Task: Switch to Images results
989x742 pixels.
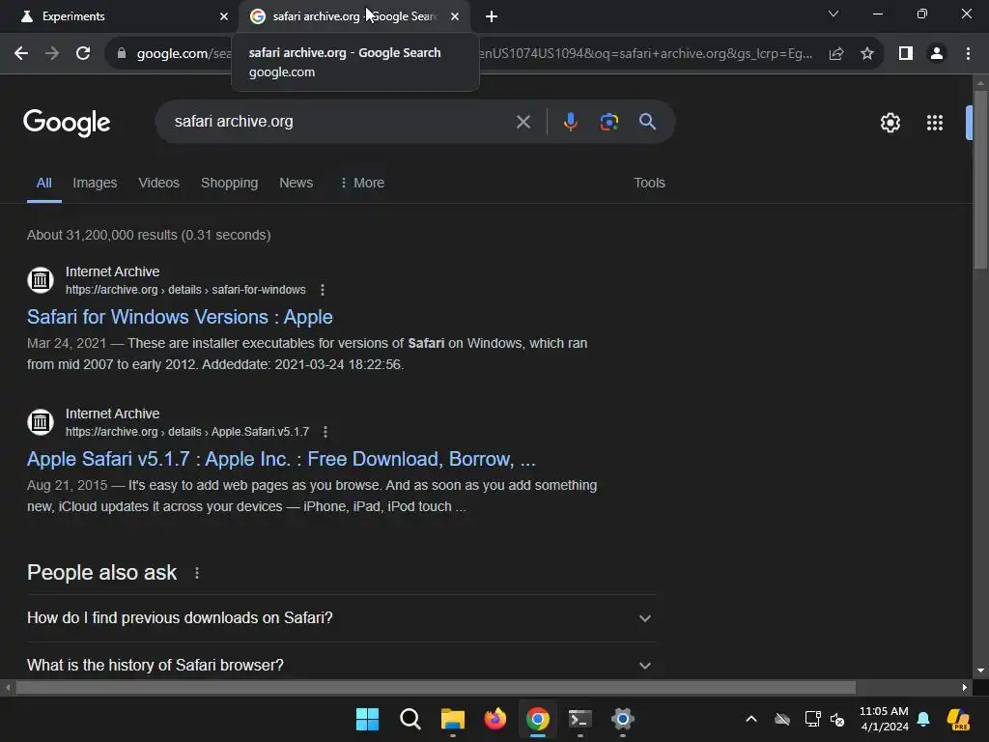Action: tap(95, 183)
